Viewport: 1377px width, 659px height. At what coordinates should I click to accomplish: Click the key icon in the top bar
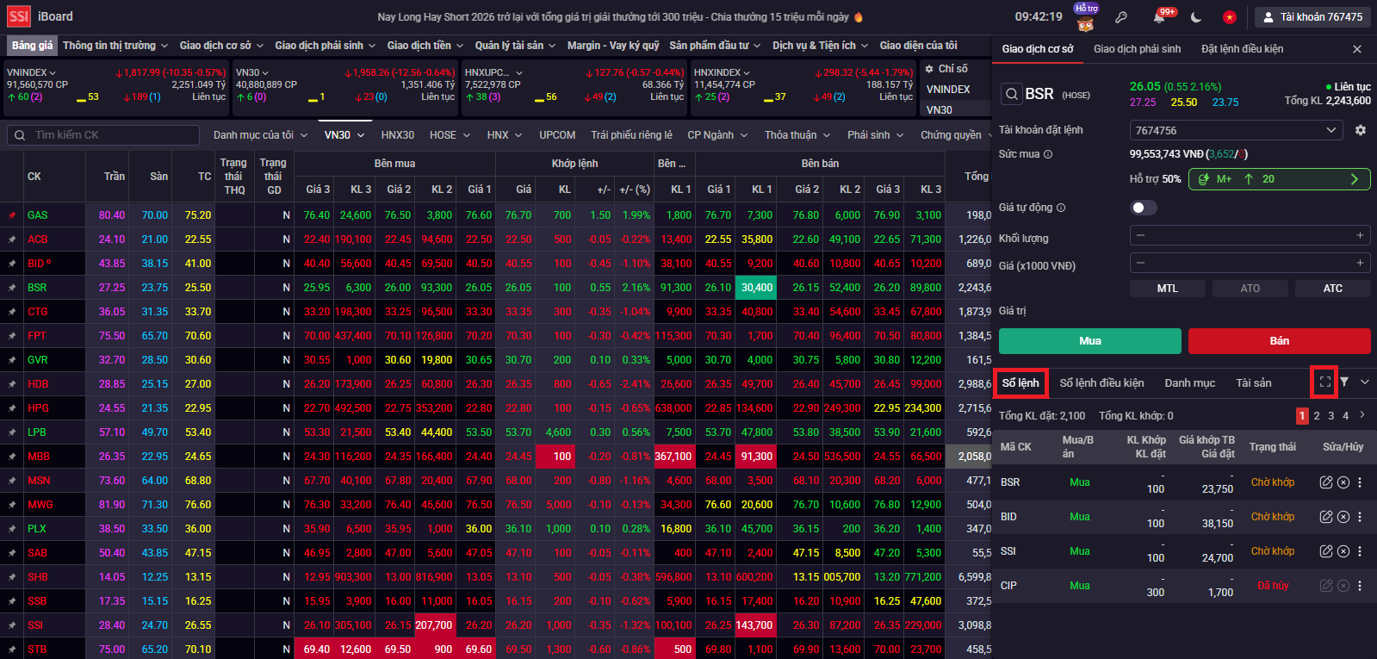[x=1121, y=17]
